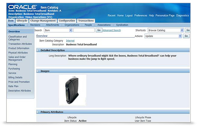Select the Specifications subtab
The height and width of the screenshot is (131, 197).
click(x=16, y=25)
